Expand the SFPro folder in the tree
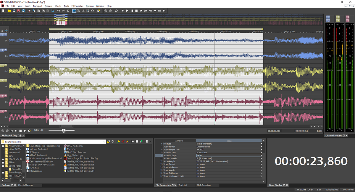 pyautogui.click(x=3, y=163)
